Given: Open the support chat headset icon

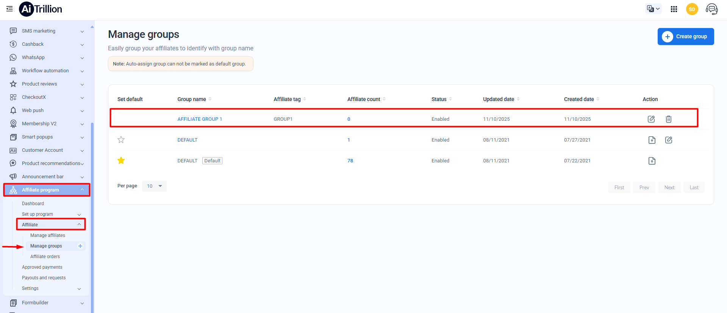Looking at the screenshot, I should pyautogui.click(x=711, y=9).
